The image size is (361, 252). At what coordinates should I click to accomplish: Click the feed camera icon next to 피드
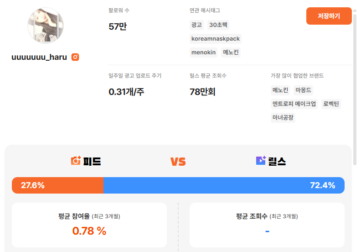76,161
